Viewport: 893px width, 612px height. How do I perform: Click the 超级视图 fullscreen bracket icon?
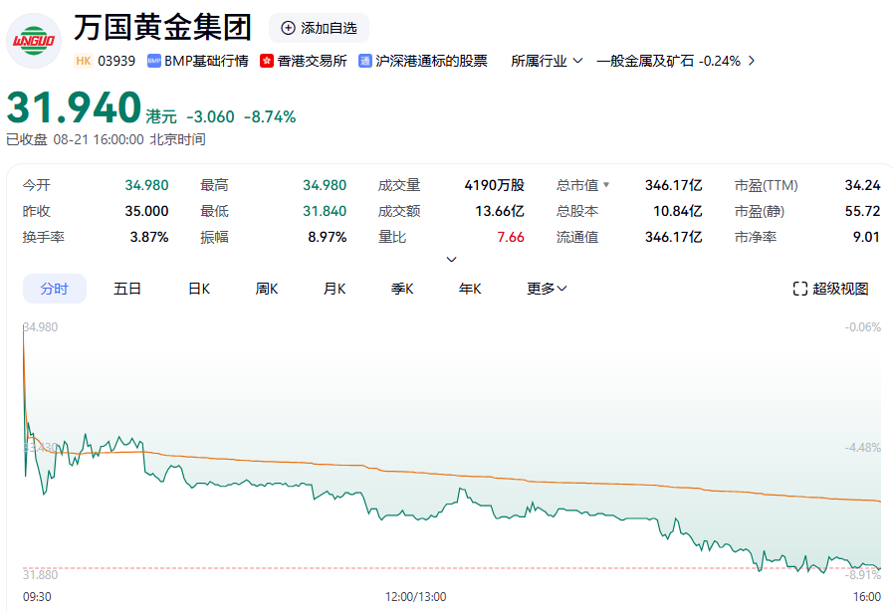tap(800, 289)
